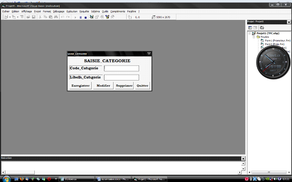Click Exécution horizontal scrollbar thumb
292x182 pixels.
20,172
